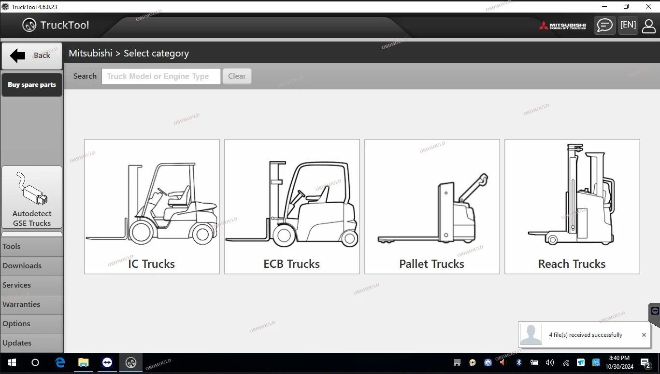Select the IC Trucks category tile
The width and height of the screenshot is (660, 374).
pyautogui.click(x=152, y=207)
